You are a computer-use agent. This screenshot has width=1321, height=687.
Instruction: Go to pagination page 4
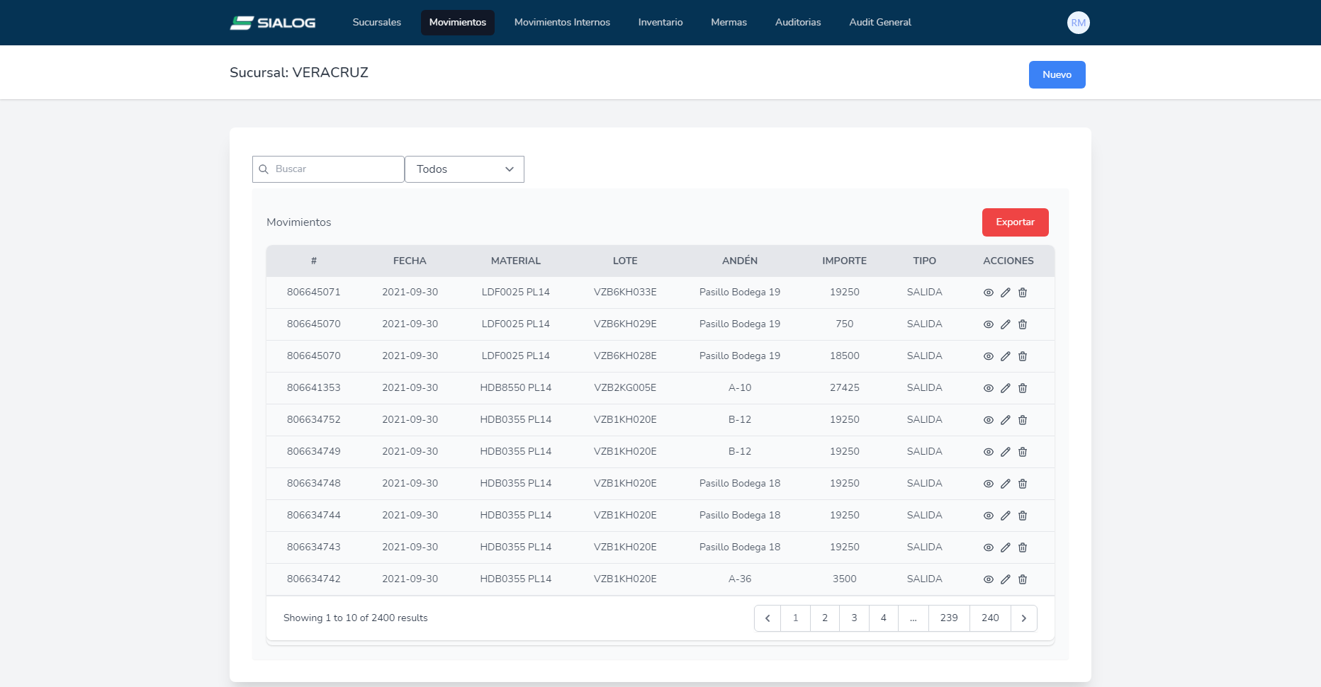click(x=884, y=618)
